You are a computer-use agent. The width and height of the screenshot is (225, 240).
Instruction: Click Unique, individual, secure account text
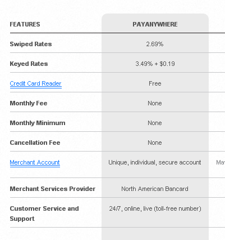155,162
